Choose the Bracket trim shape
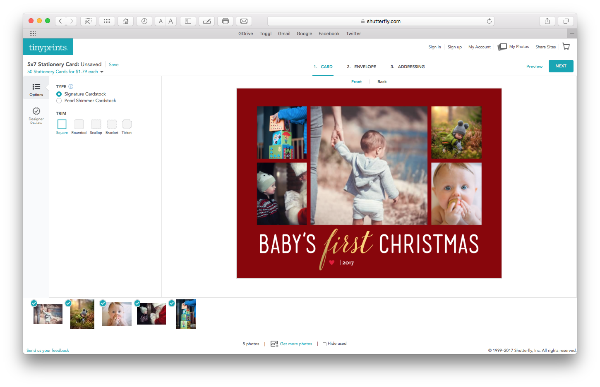The width and height of the screenshot is (600, 387). click(x=112, y=124)
